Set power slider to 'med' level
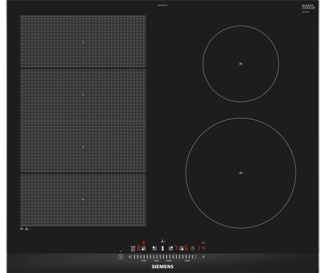Image resolution: width=325 pixels, height=273 pixels. point(168,257)
